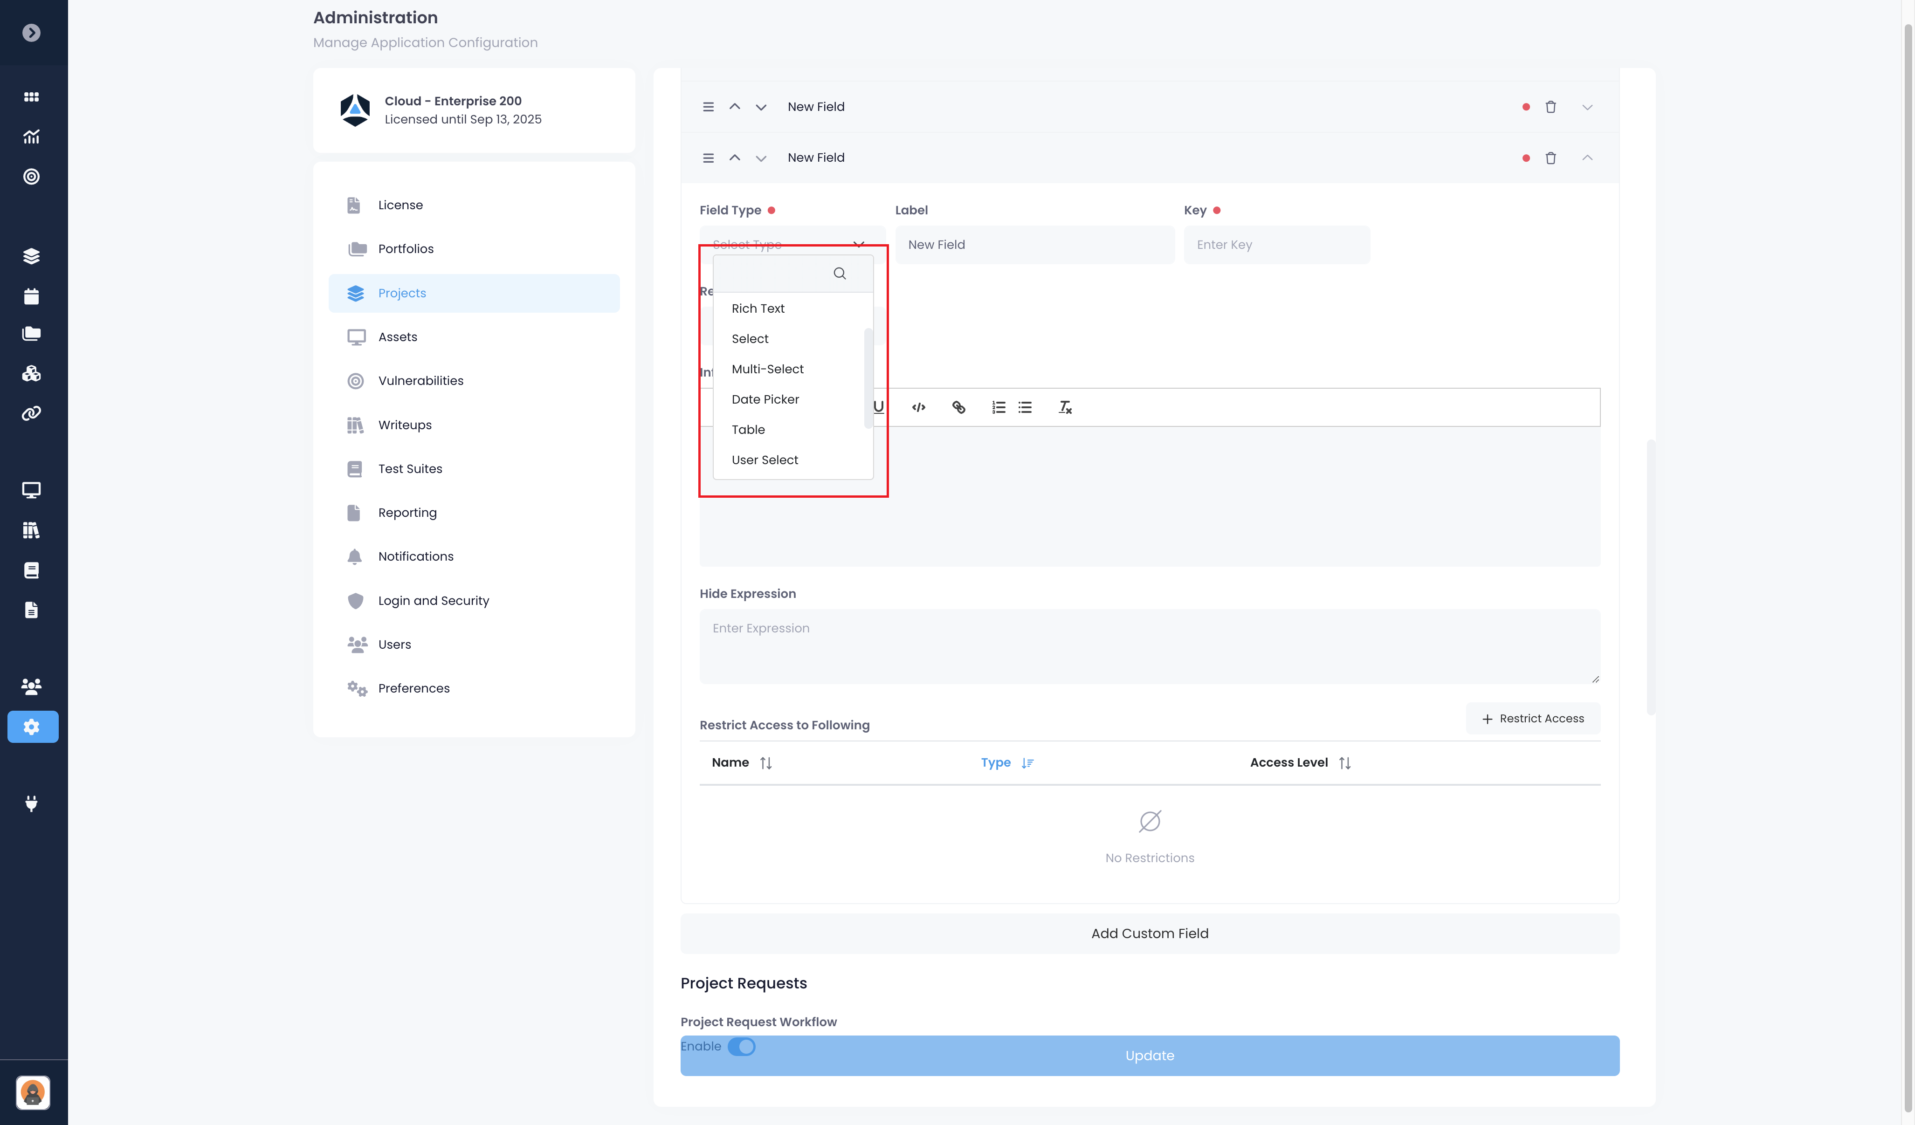Click the clear formatting icon in editor
Viewport: 1915px width, 1125px height.
click(1065, 407)
